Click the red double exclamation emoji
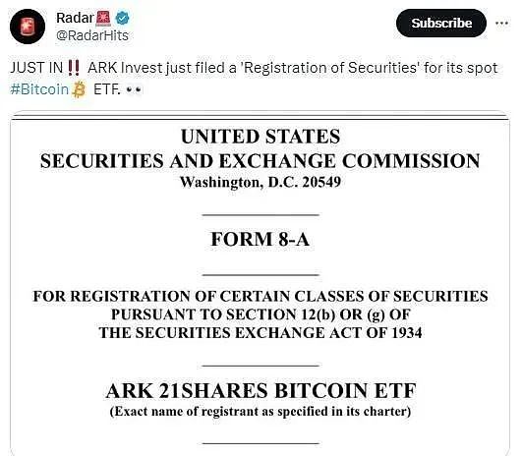 coord(74,68)
